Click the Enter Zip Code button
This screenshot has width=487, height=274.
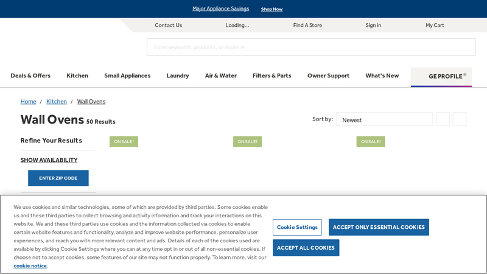[x=58, y=178]
